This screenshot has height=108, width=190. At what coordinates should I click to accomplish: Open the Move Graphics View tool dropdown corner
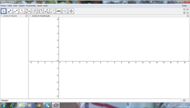point(73,13)
